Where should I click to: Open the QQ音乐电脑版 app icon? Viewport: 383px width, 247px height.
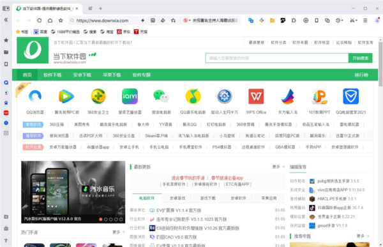(x=193, y=96)
